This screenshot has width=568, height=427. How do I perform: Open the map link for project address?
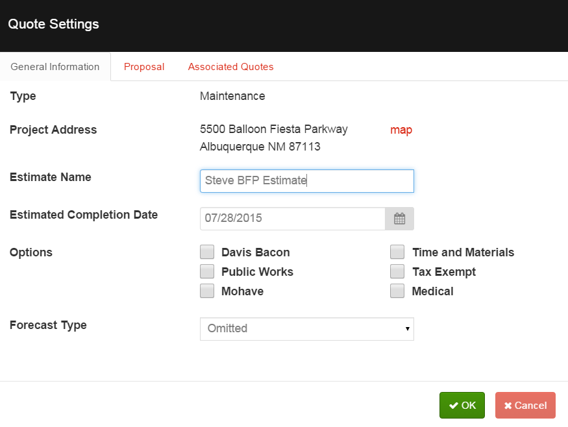(401, 130)
